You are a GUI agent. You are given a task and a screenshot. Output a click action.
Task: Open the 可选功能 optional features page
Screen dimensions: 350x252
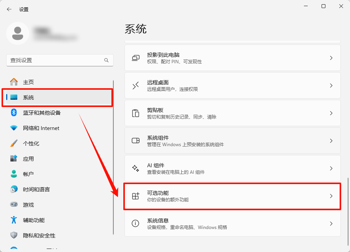(232, 196)
